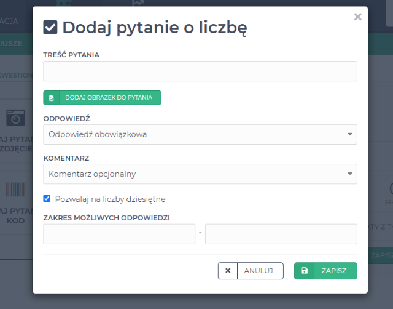This screenshot has width=393, height=309.
Task: Click the file icon on the add-image button
Action: point(52,98)
